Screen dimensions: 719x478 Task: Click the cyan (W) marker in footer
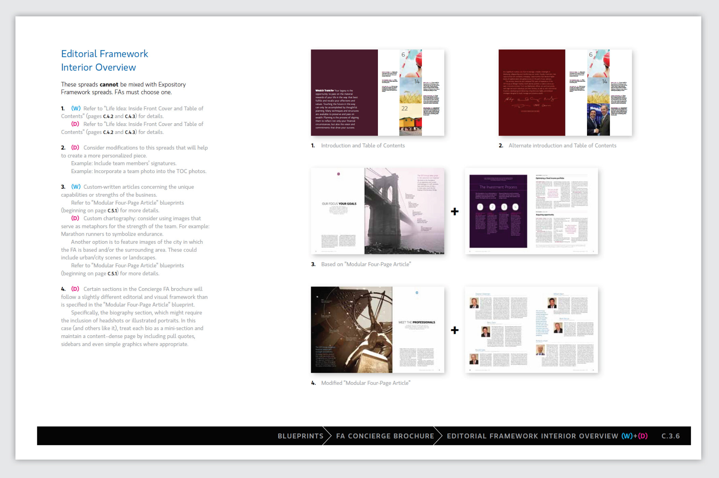(x=627, y=436)
